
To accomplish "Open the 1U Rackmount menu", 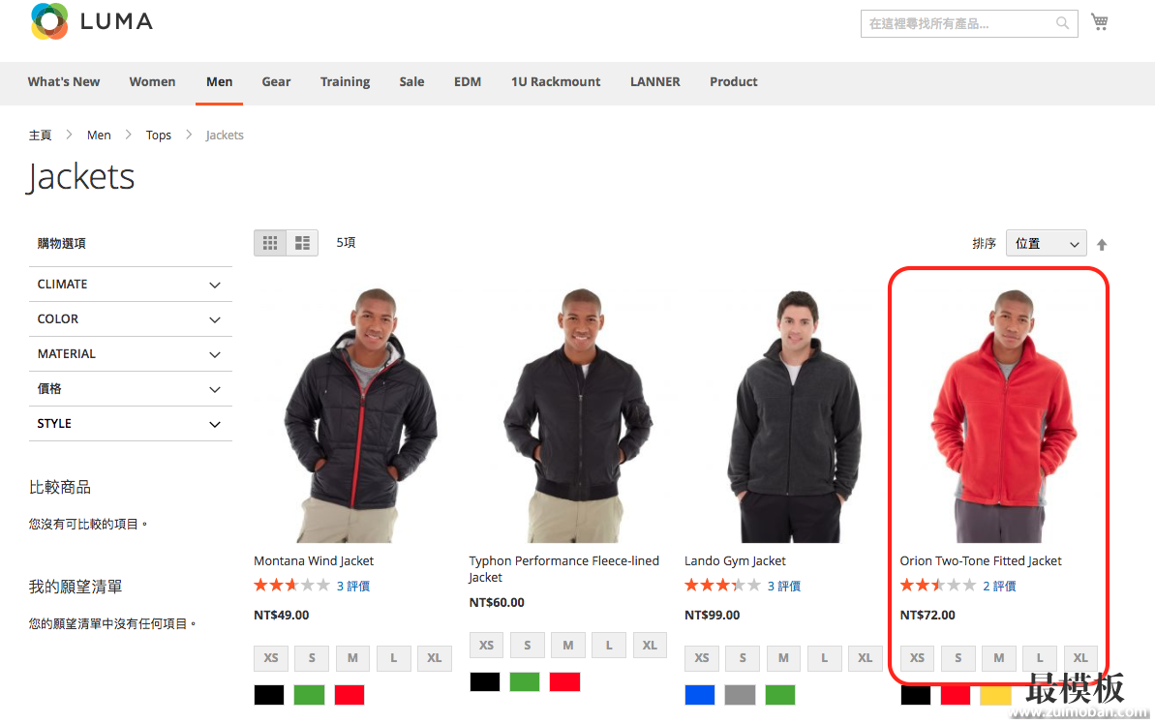I will (x=556, y=81).
